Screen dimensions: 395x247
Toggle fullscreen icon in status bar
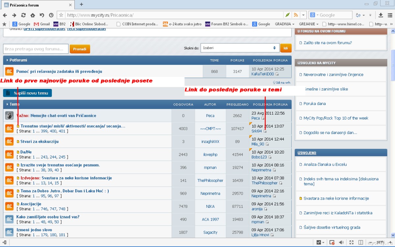351,243
